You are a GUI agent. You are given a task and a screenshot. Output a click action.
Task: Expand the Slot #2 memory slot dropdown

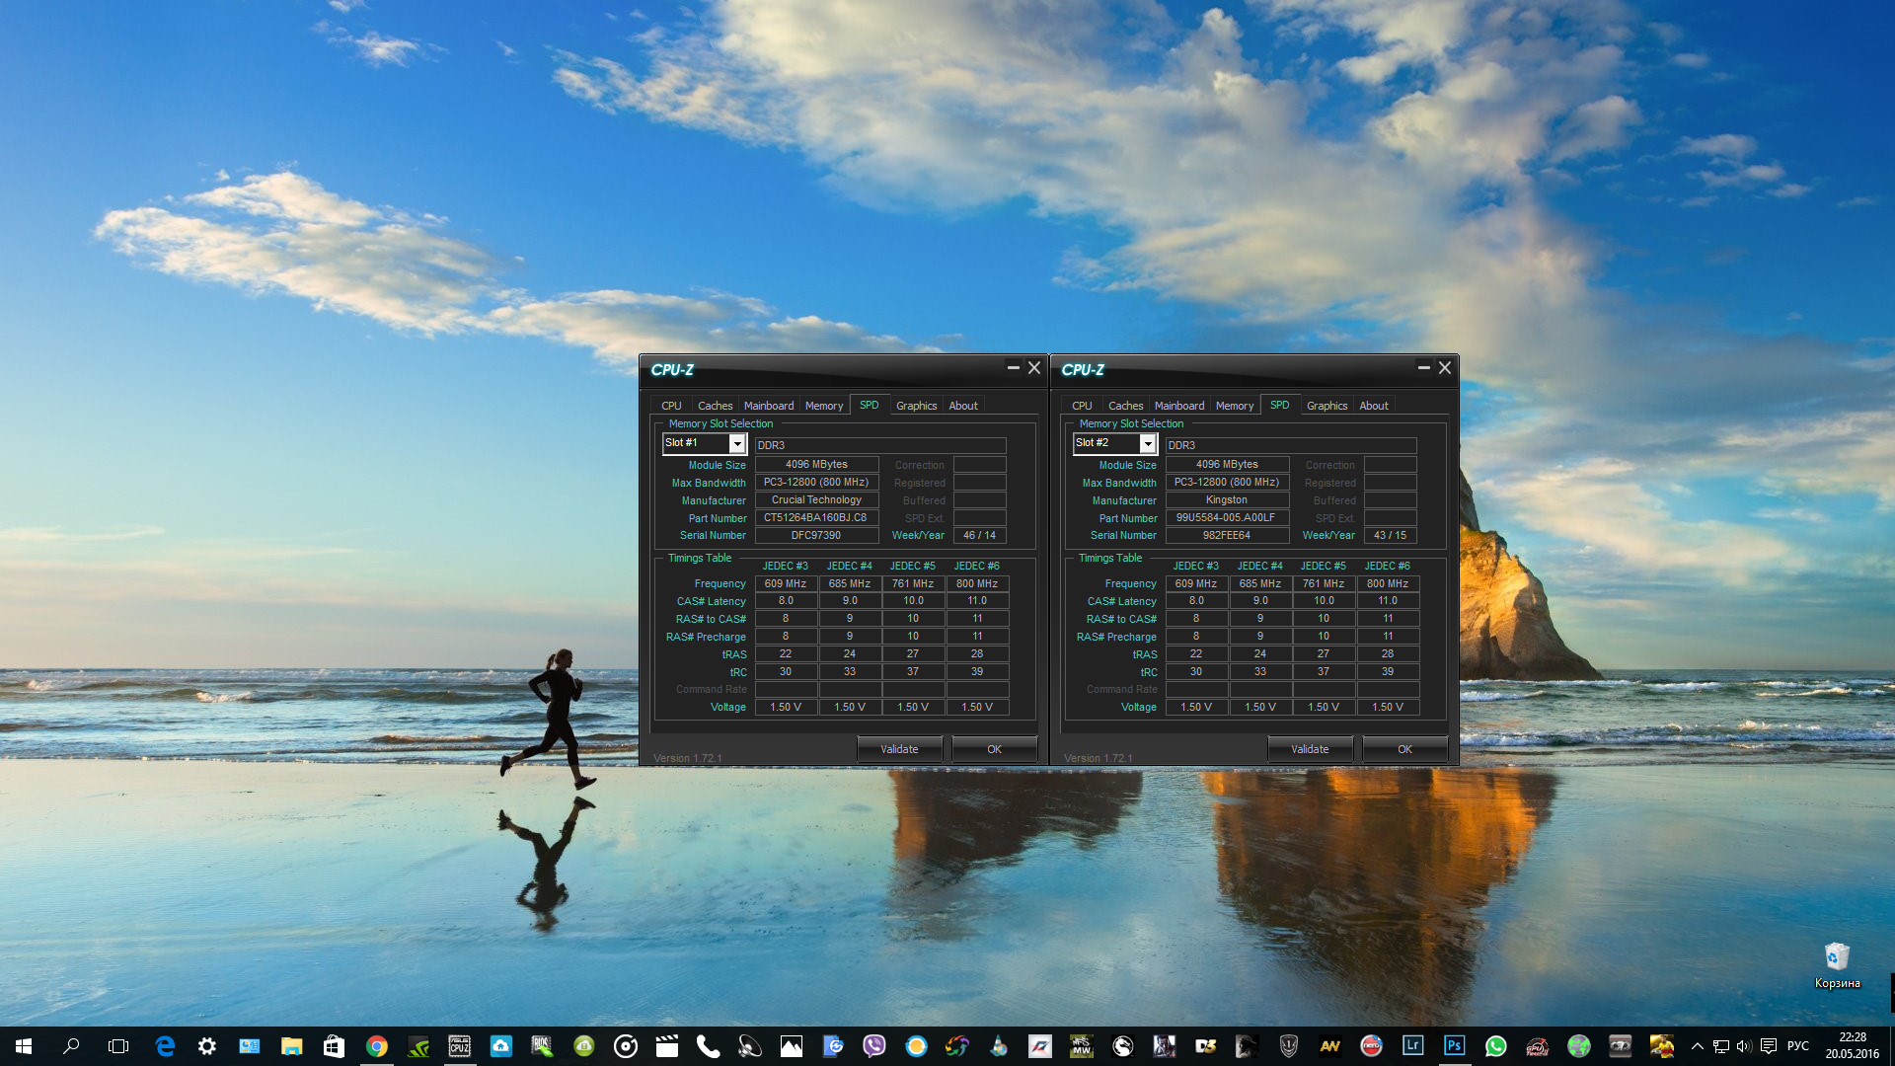pos(1147,444)
